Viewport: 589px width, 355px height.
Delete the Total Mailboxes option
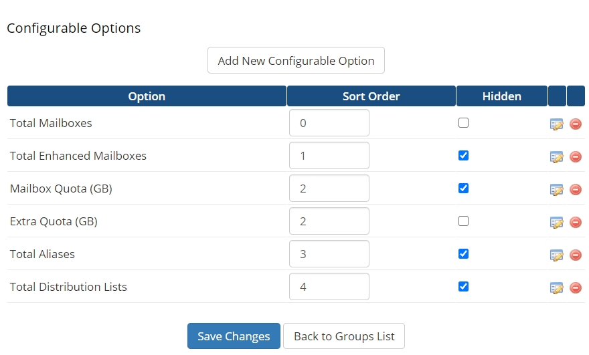576,124
